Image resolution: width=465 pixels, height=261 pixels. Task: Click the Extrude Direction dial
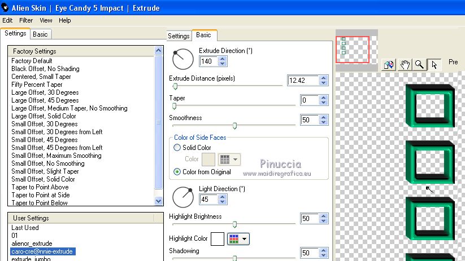[x=182, y=59]
